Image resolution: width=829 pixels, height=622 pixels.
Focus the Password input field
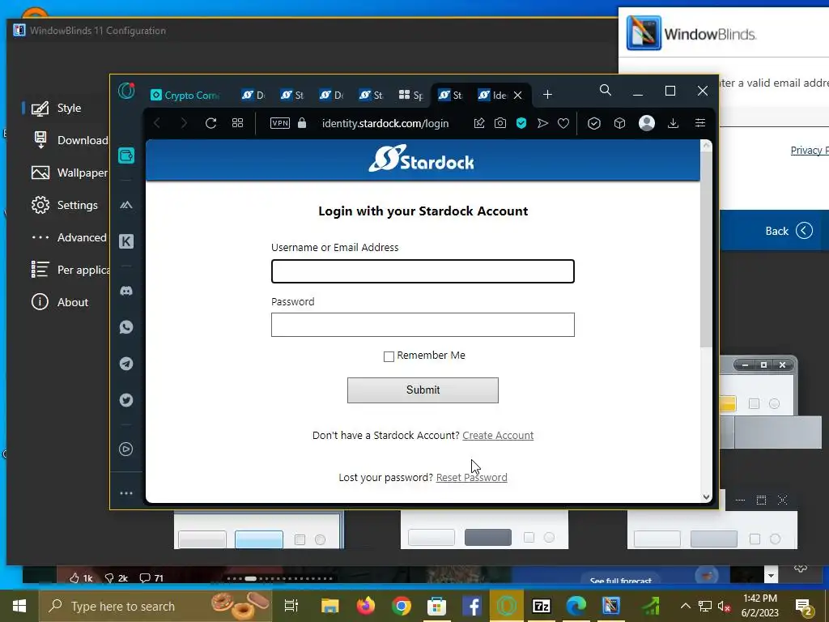[x=423, y=325]
